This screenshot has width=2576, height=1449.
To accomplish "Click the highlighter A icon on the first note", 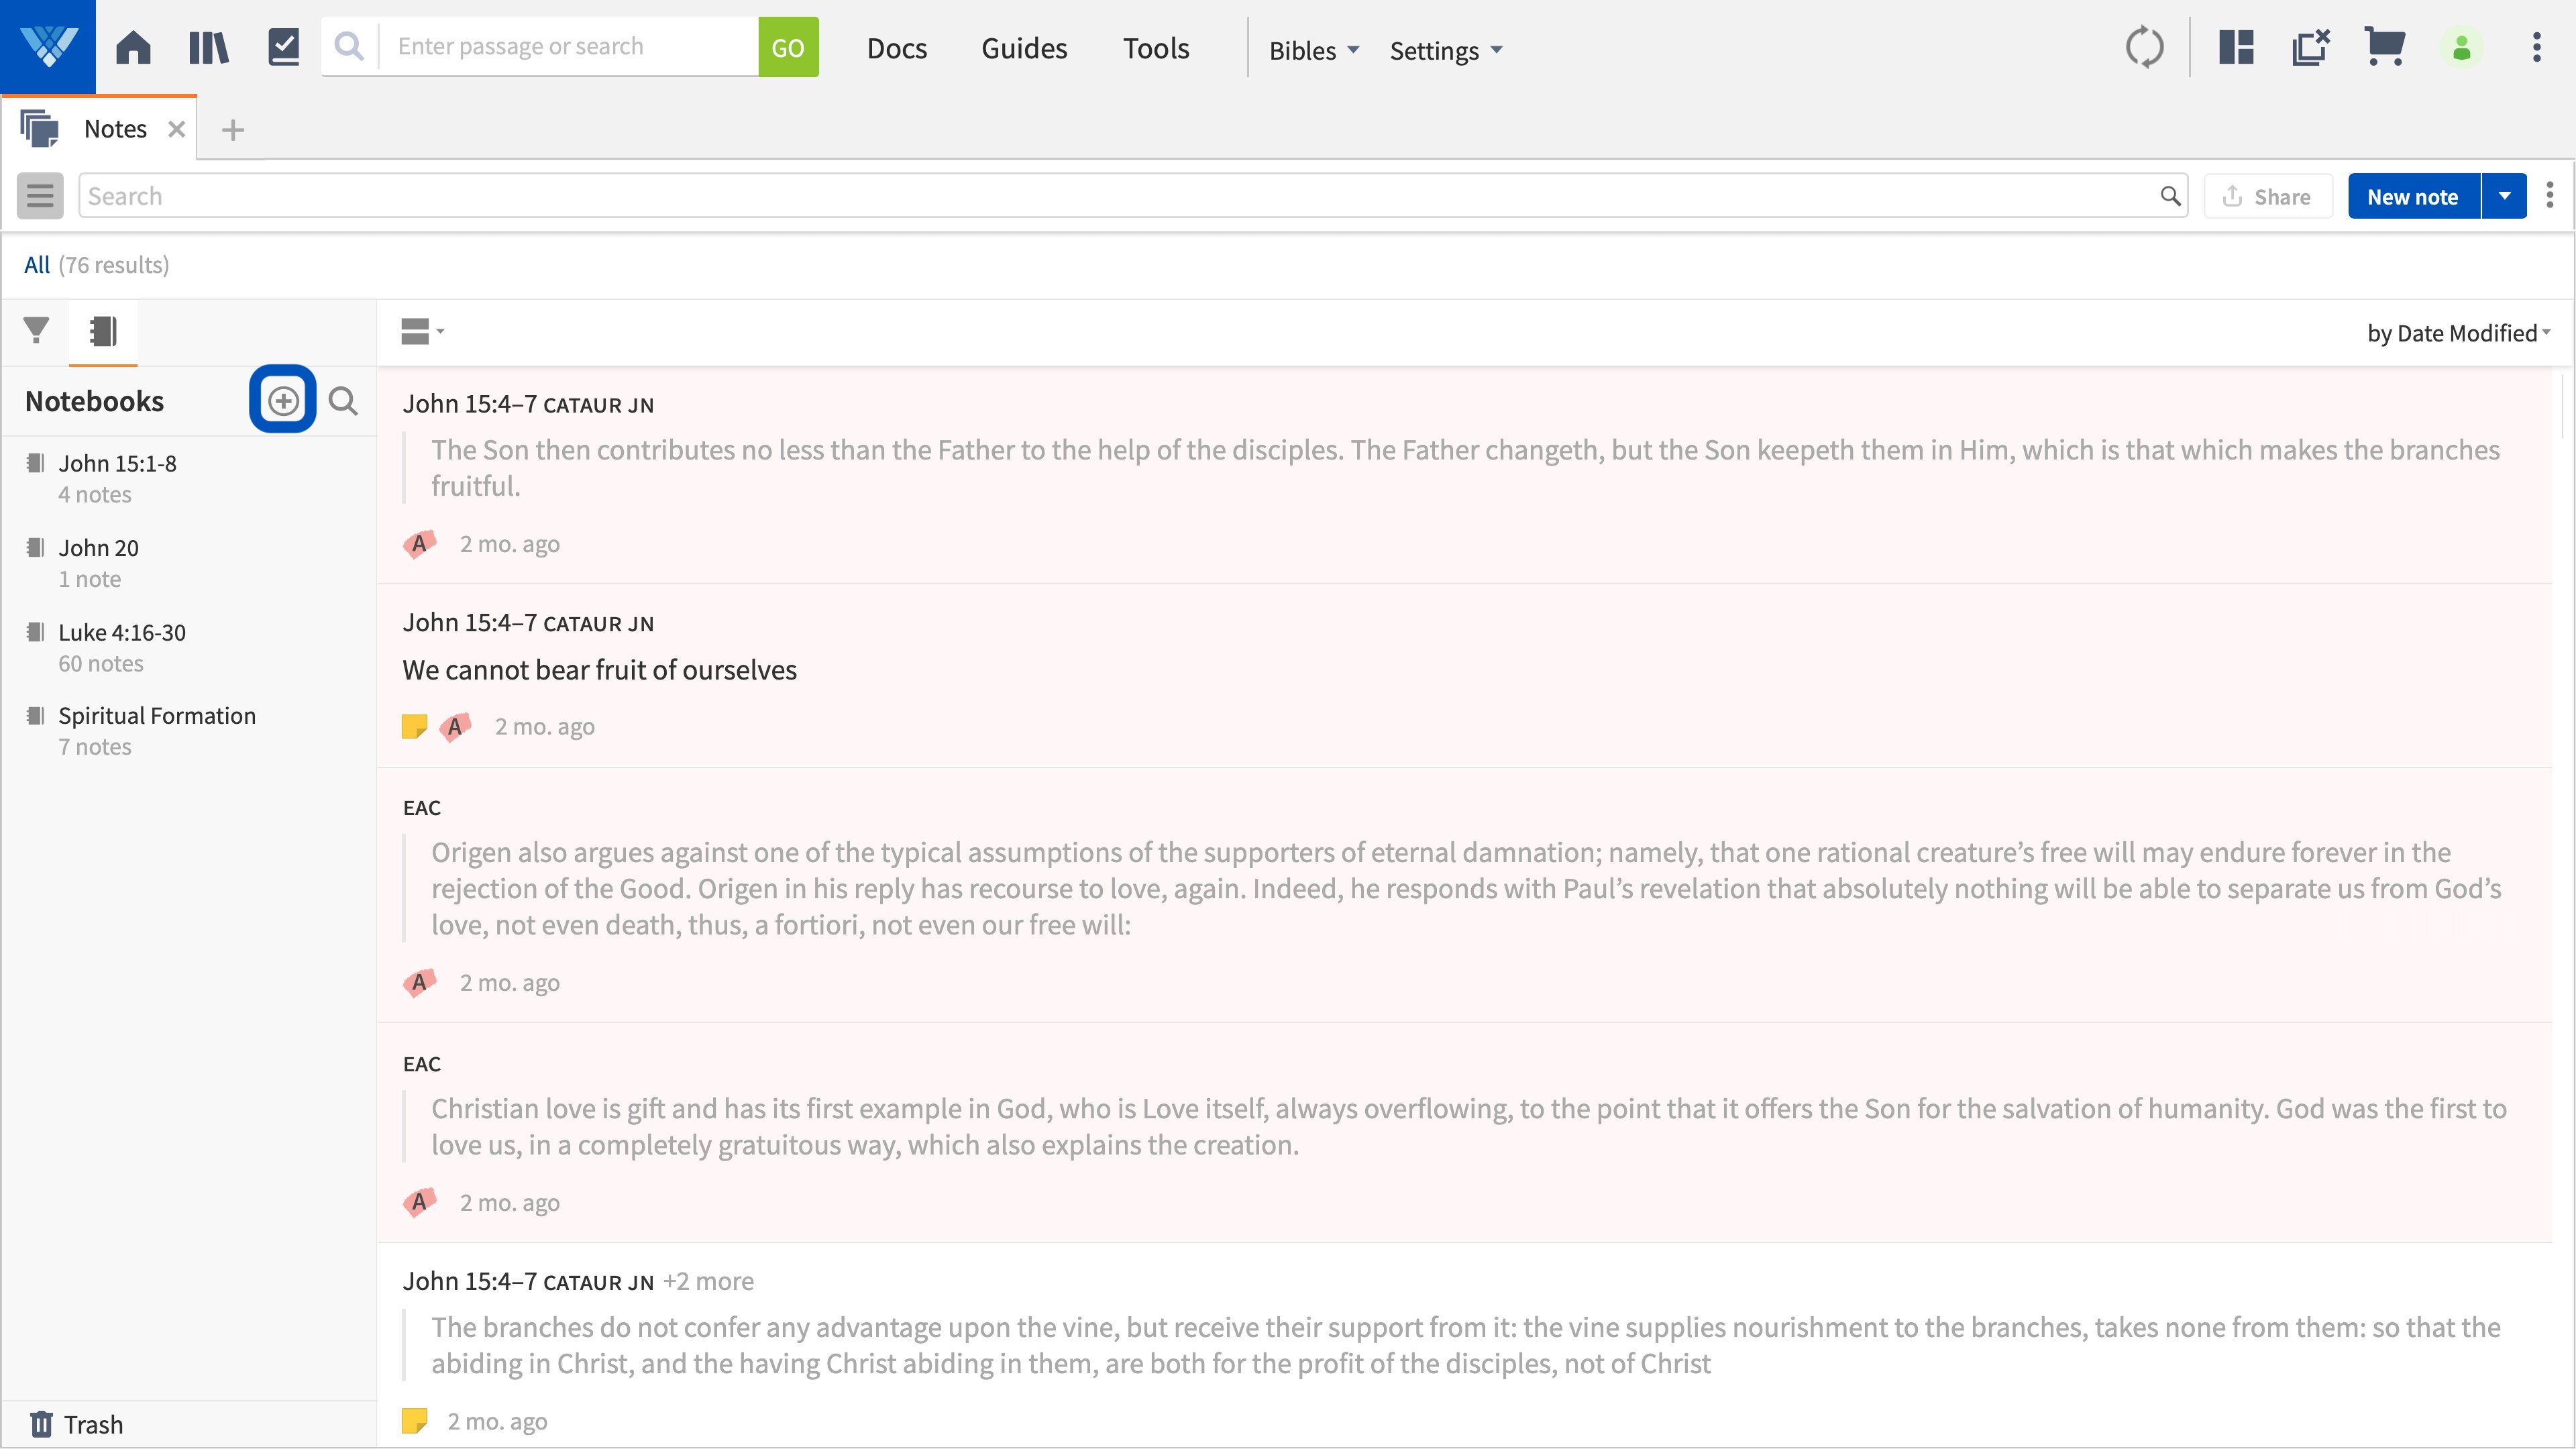I will 420,544.
